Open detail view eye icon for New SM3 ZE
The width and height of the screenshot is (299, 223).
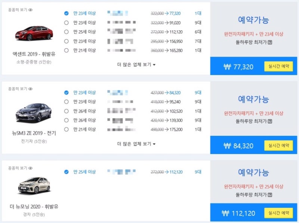31,89
